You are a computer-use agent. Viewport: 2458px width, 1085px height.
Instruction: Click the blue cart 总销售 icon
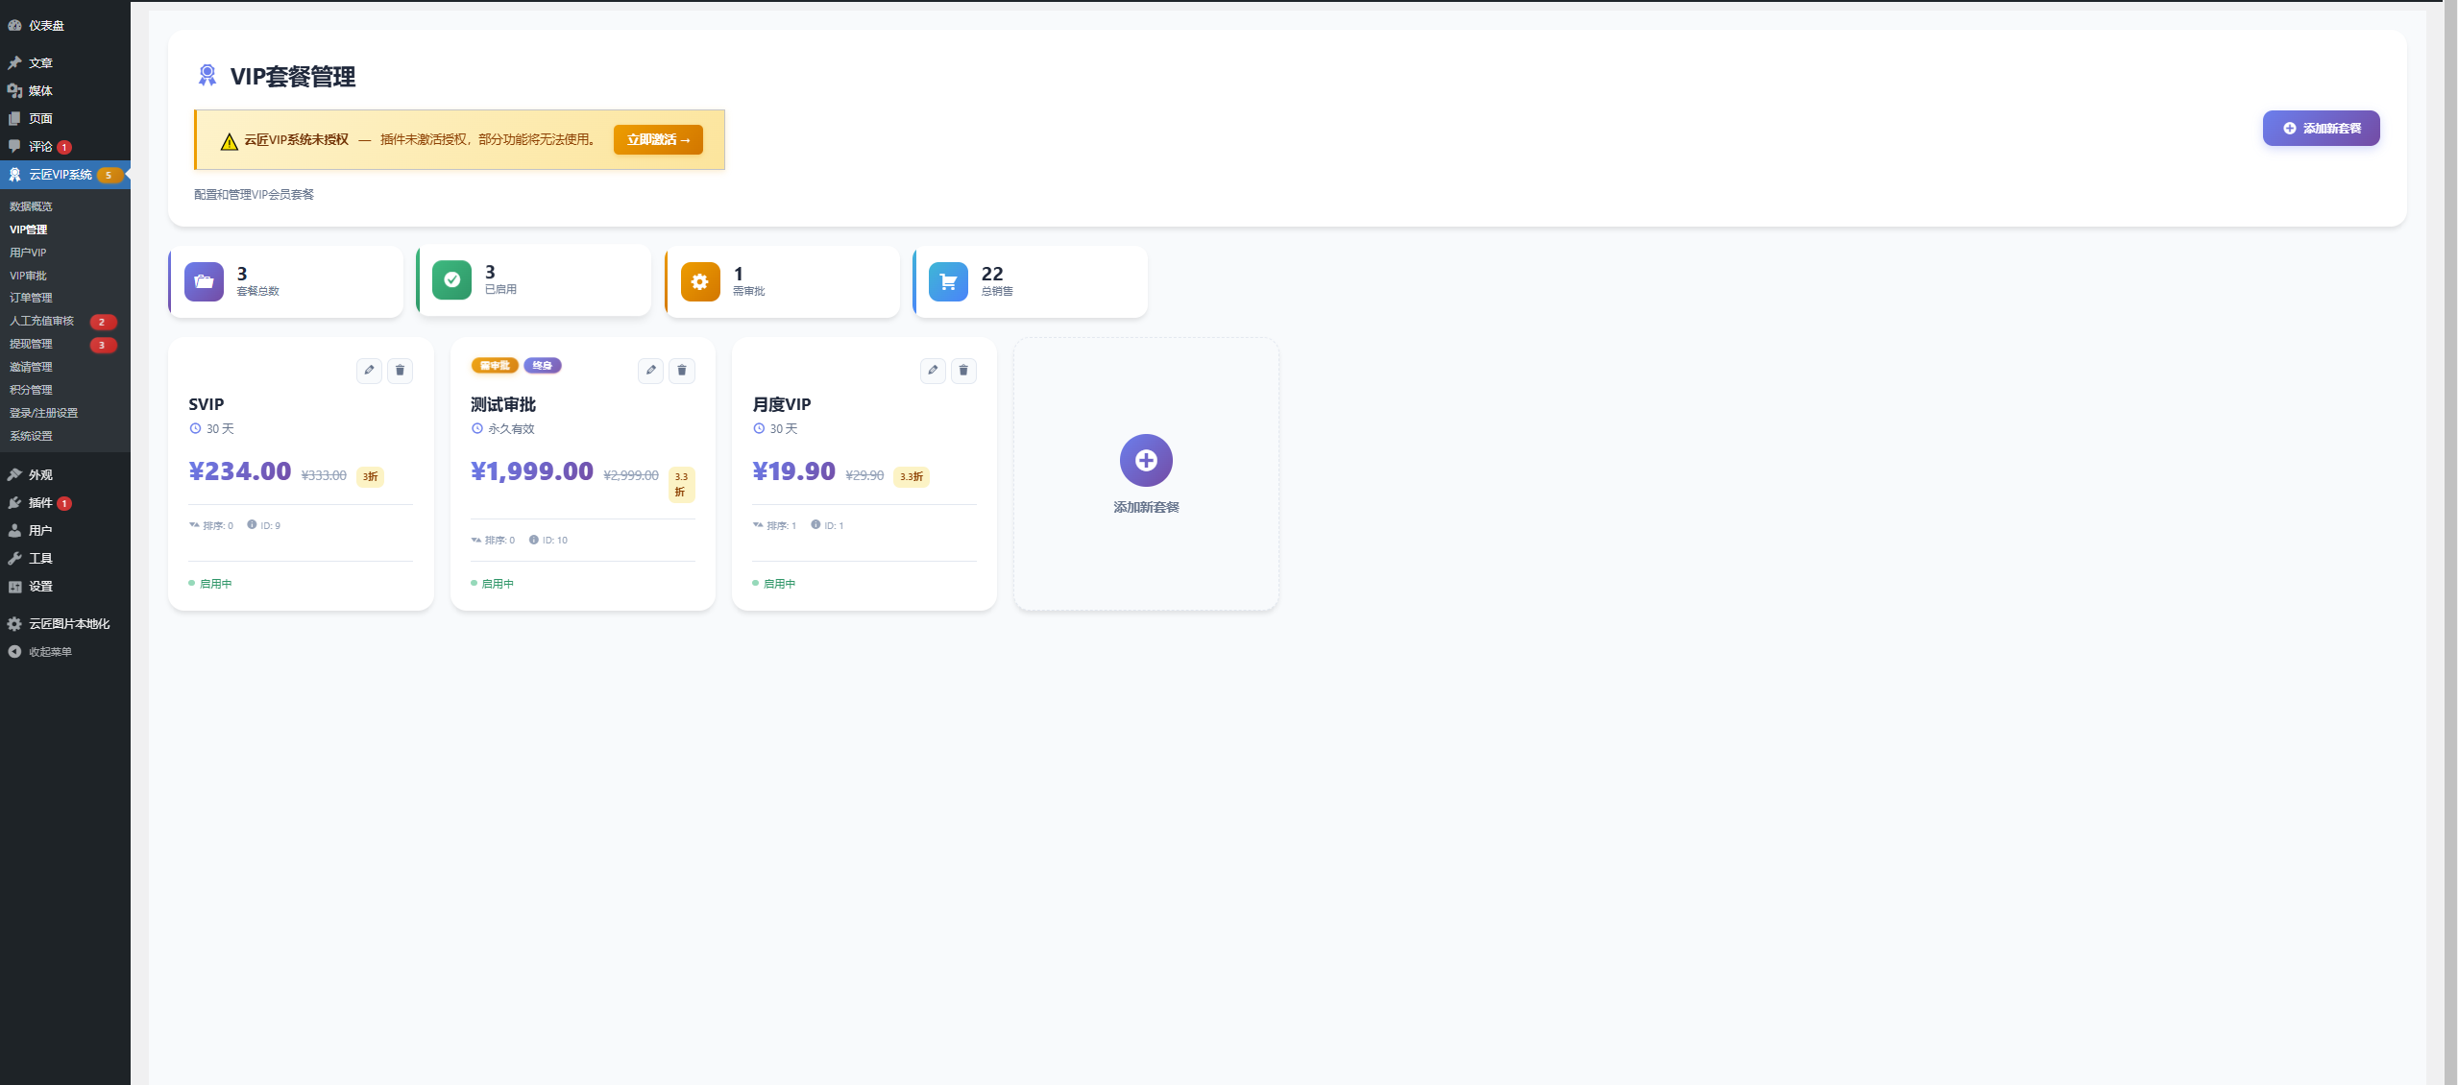[x=948, y=282]
